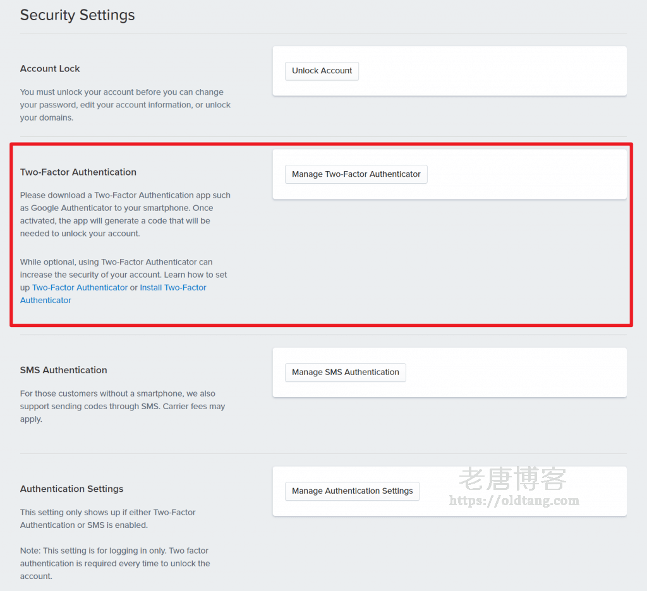Click the Manage Authentication Settings button
The width and height of the screenshot is (647, 591).
[x=352, y=491]
